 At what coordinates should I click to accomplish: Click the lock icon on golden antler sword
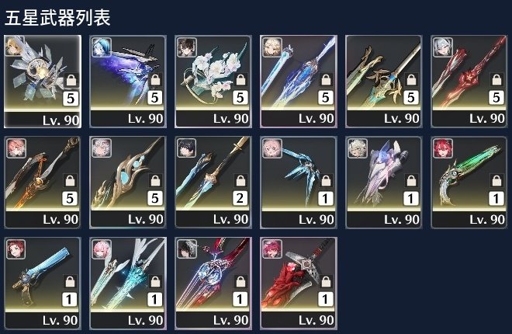[411, 80]
